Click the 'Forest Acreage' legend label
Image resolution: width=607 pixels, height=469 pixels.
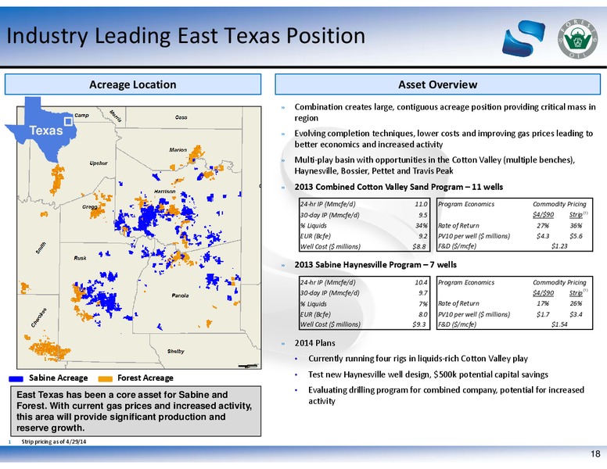(145, 378)
